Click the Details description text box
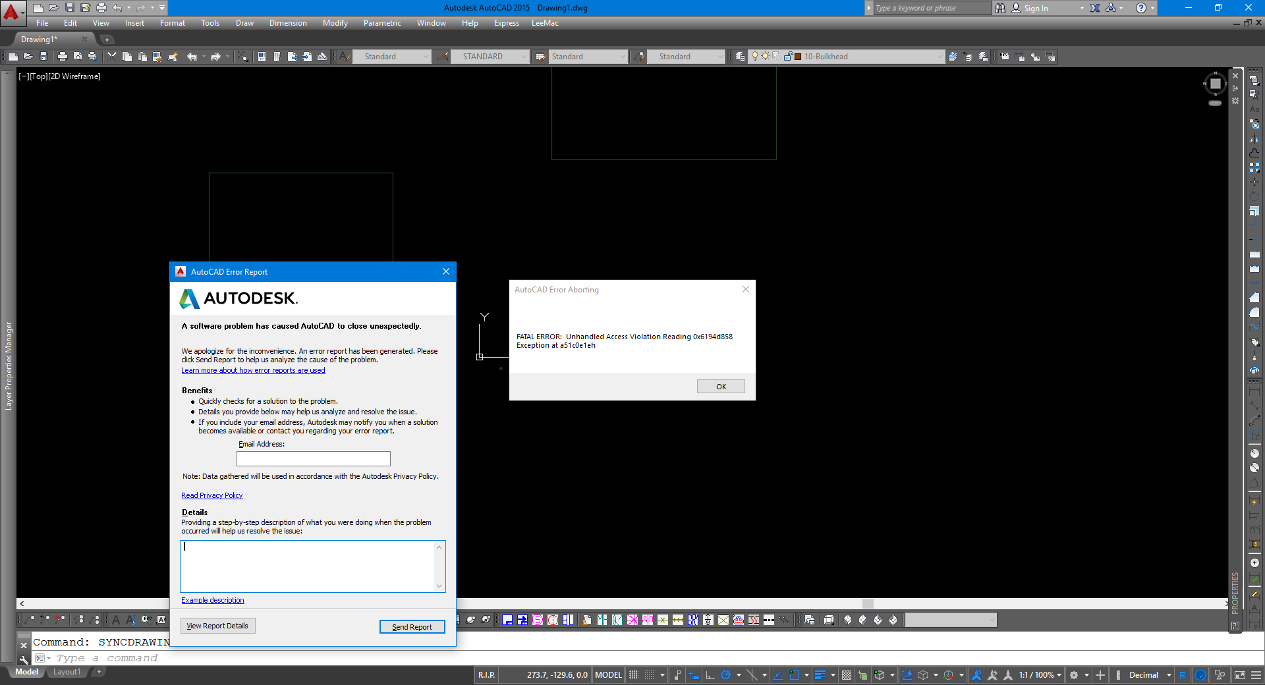The width and height of the screenshot is (1265, 685). coord(313,566)
